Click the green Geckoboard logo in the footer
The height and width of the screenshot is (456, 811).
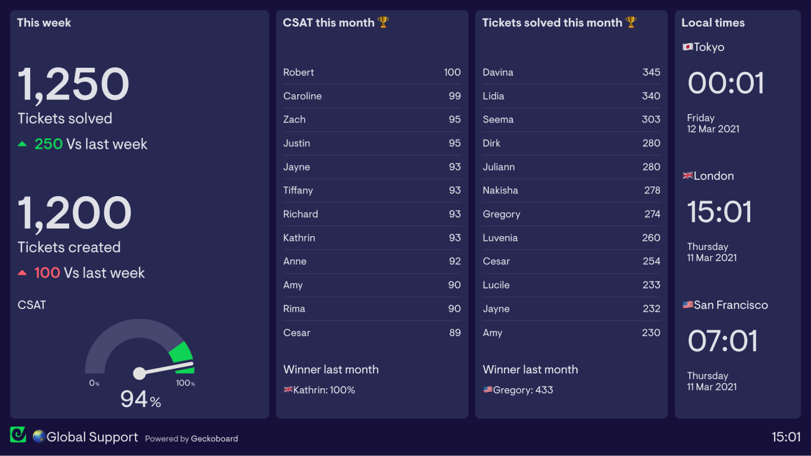pos(17,434)
